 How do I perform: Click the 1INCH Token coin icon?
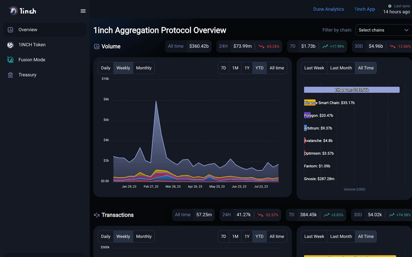[10, 45]
